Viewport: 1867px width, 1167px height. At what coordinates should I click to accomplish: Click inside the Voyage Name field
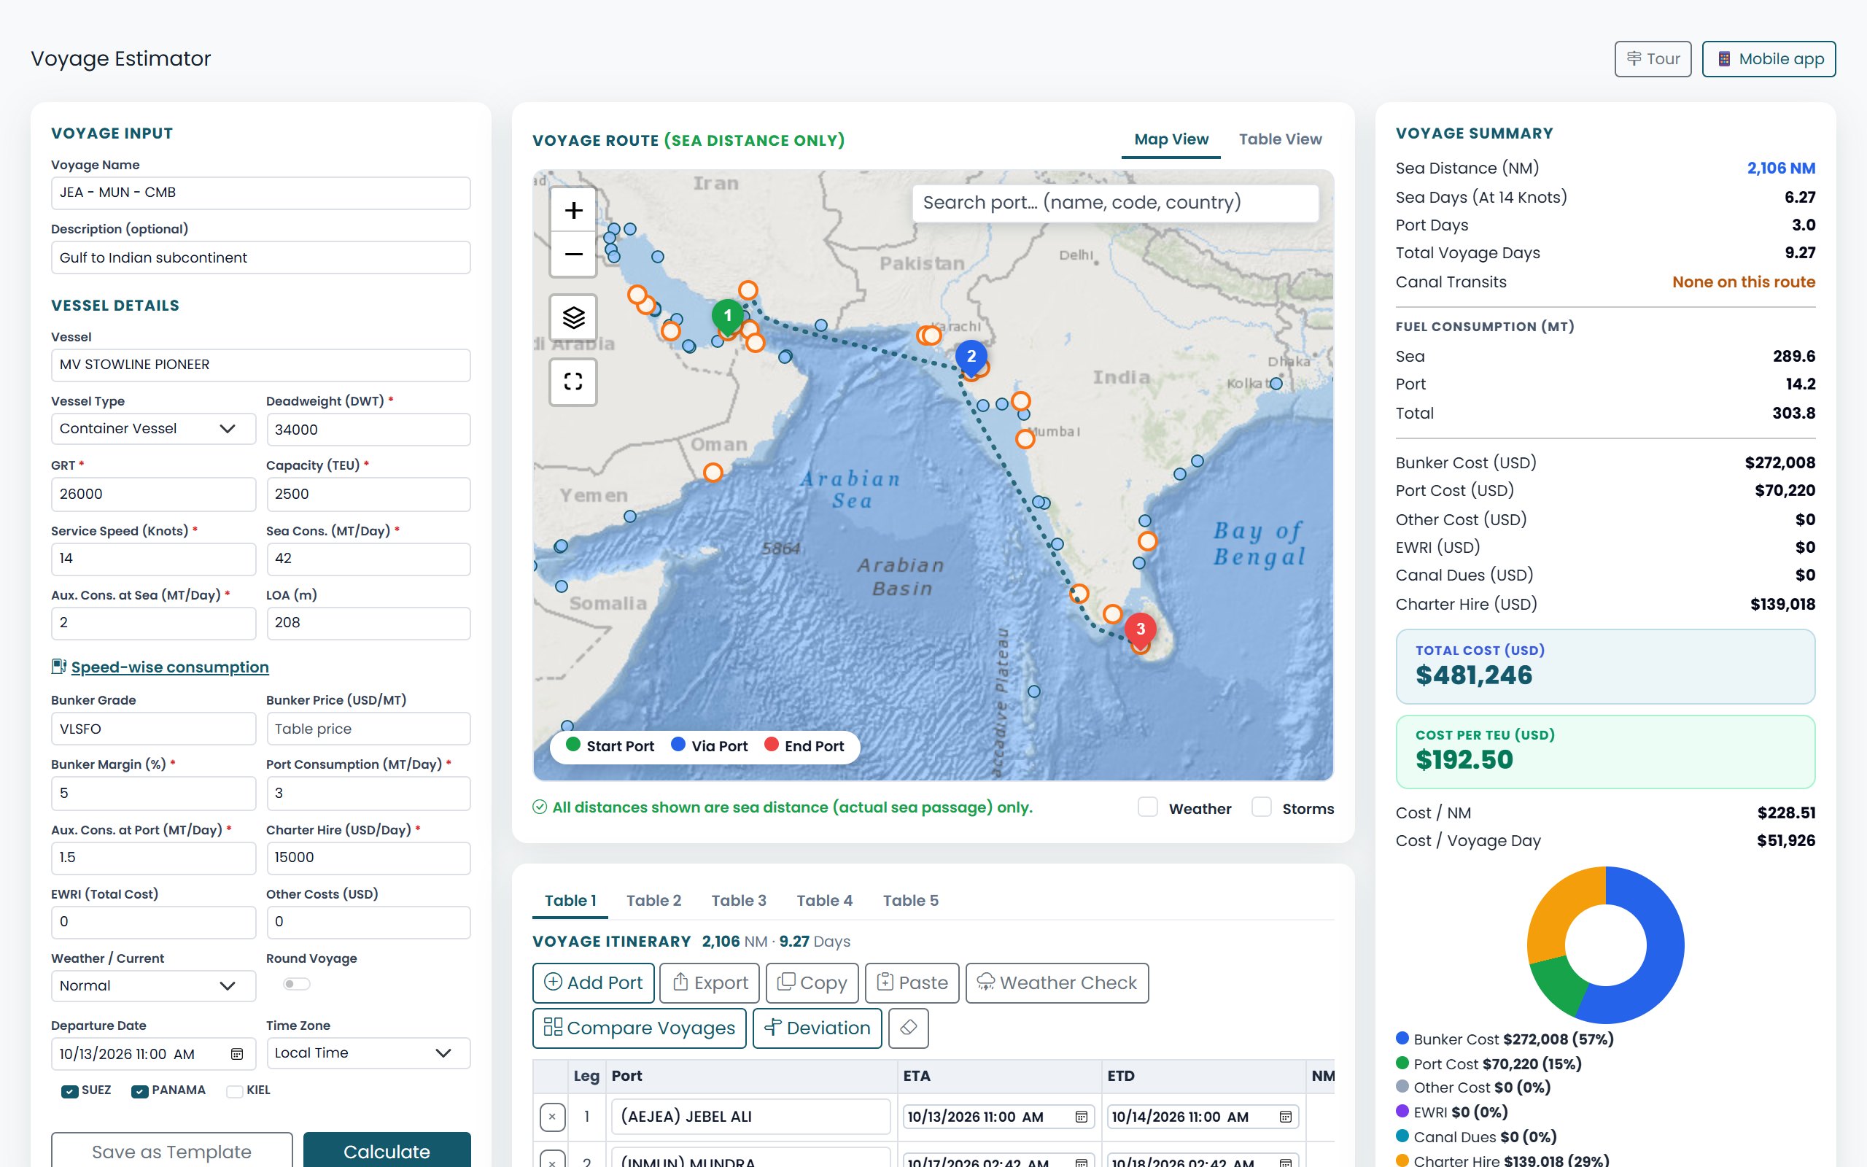tap(261, 193)
